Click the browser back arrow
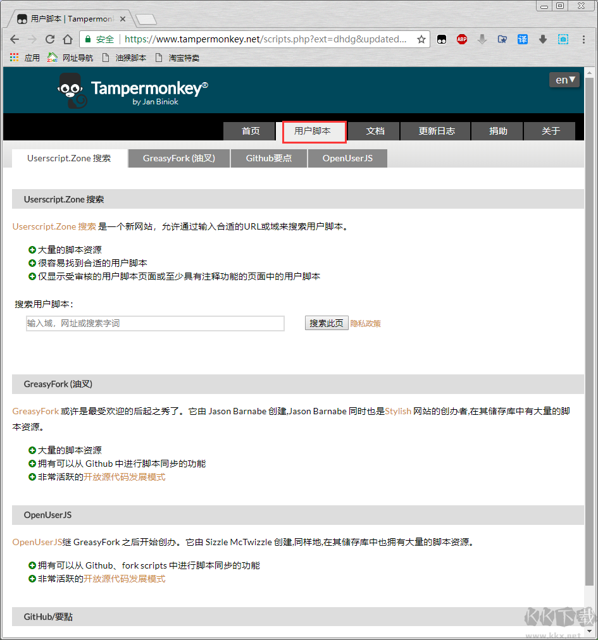598x640 pixels. click(x=15, y=39)
